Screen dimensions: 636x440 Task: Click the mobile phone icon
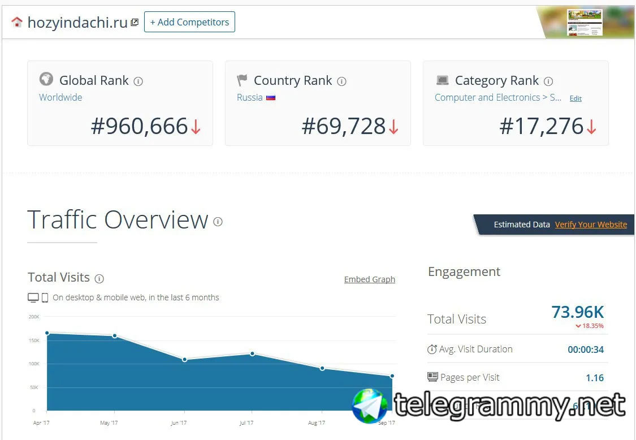tap(45, 297)
